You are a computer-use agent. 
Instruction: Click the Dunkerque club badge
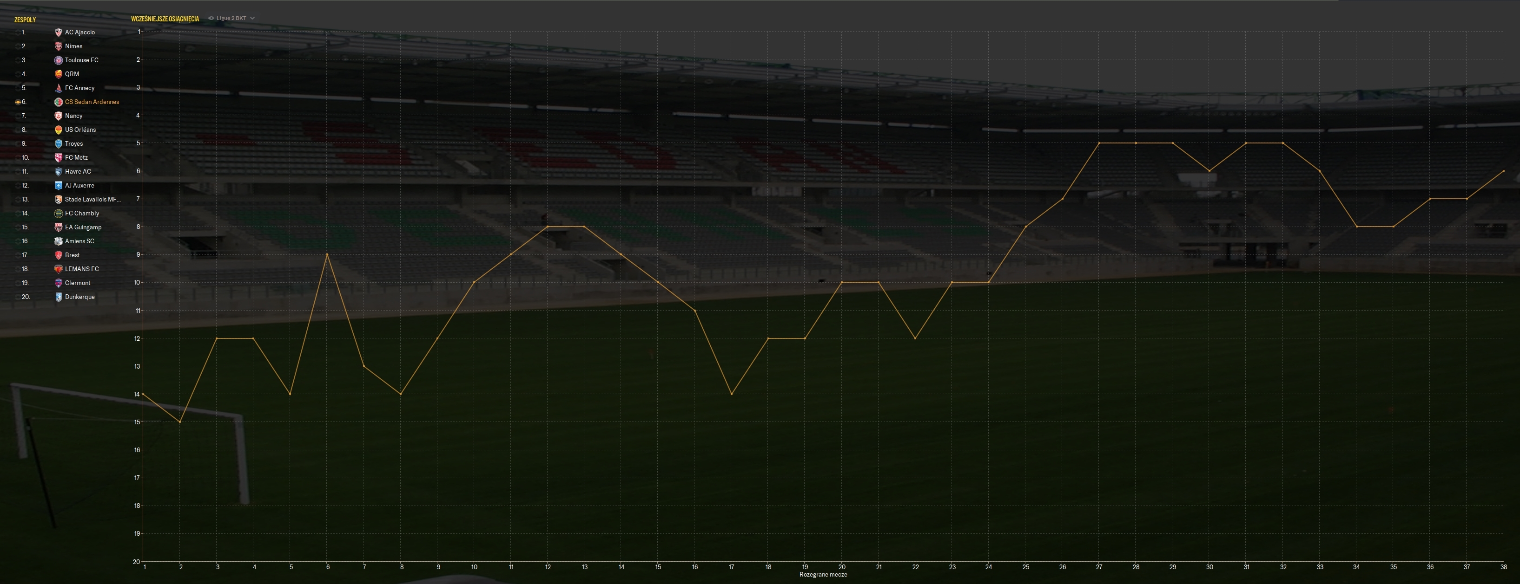59,297
